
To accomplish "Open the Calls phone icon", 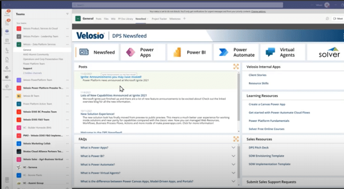I will (x=7, y=51).
